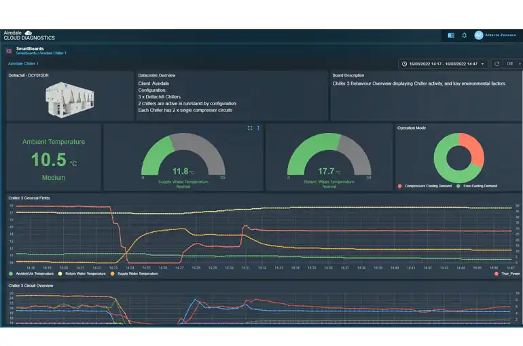The height and width of the screenshot is (346, 523).
Task: Expand the supply water gauge fullscreen
Action: coord(250,128)
